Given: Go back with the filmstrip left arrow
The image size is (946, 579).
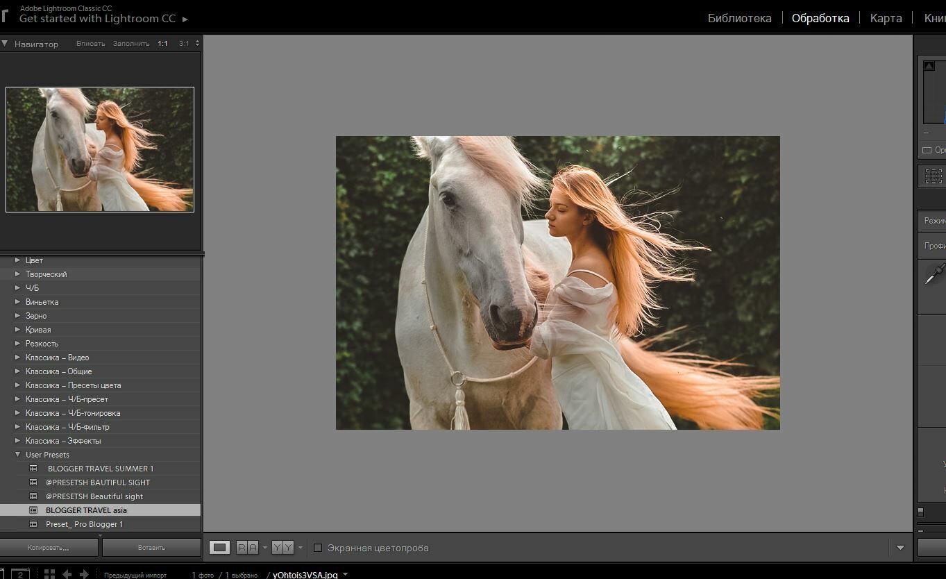Looking at the screenshot, I should [67, 574].
